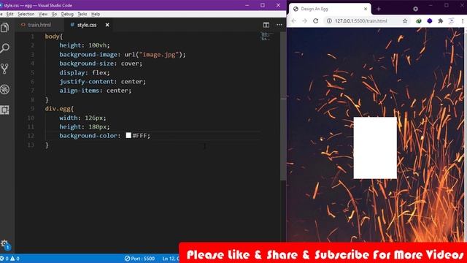Select the Design An Egg browser tab
Image resolution: width=467 pixels, height=263 pixels.
point(330,9)
